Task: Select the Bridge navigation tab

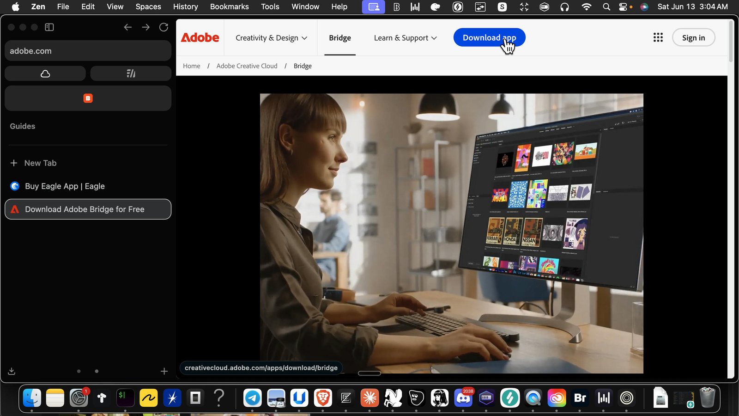Action: [340, 38]
